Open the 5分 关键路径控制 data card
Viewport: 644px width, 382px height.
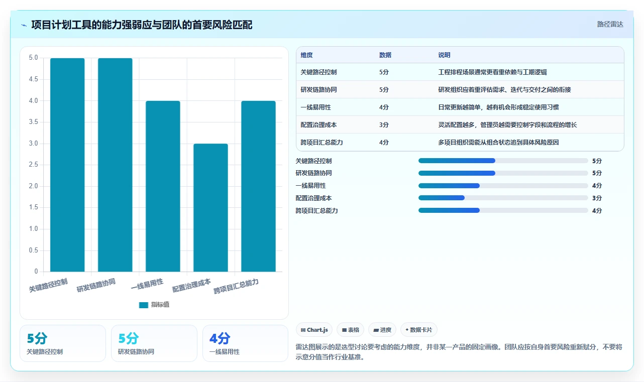click(x=63, y=343)
